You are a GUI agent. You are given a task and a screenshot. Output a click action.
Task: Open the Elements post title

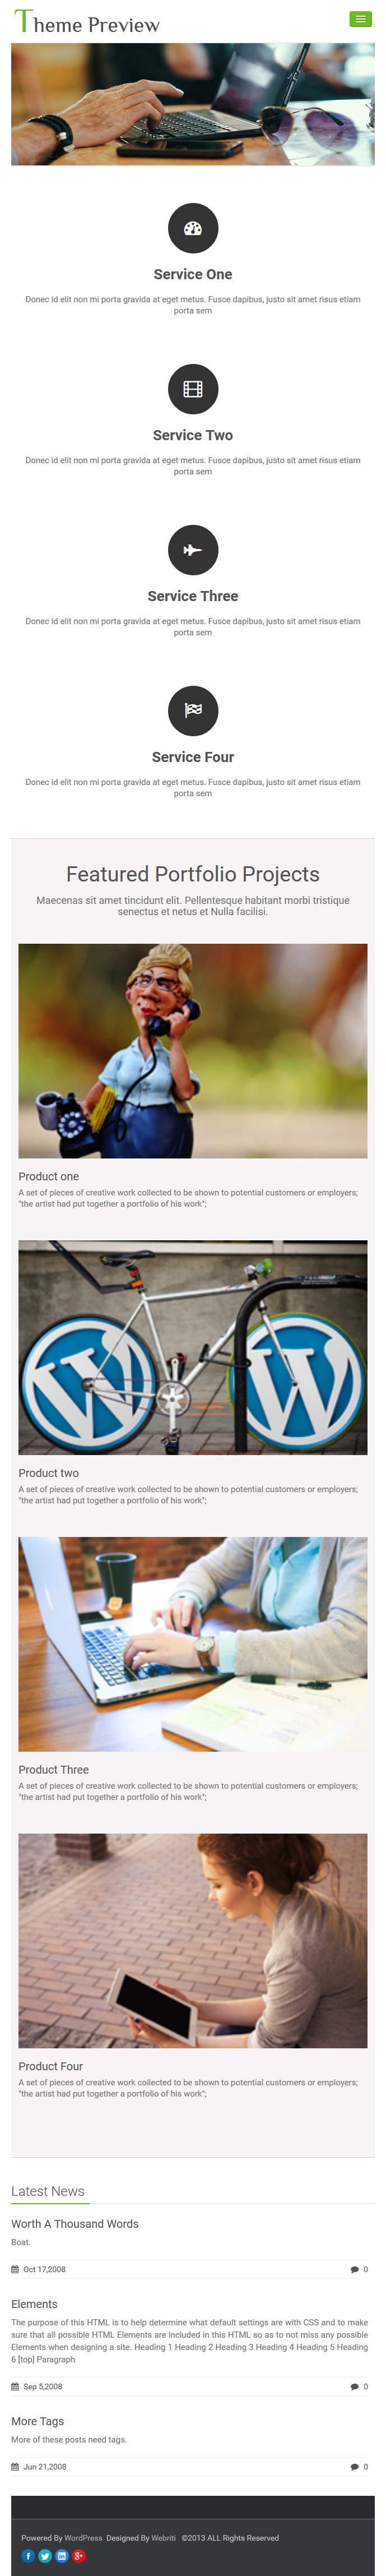click(34, 2303)
